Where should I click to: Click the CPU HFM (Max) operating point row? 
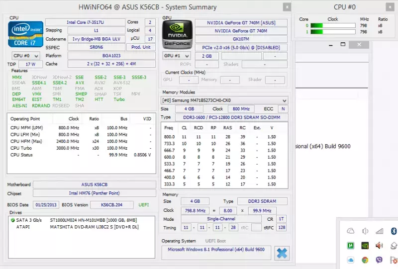(81, 141)
